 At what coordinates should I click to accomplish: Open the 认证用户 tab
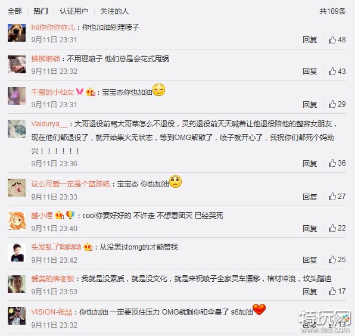(x=74, y=11)
